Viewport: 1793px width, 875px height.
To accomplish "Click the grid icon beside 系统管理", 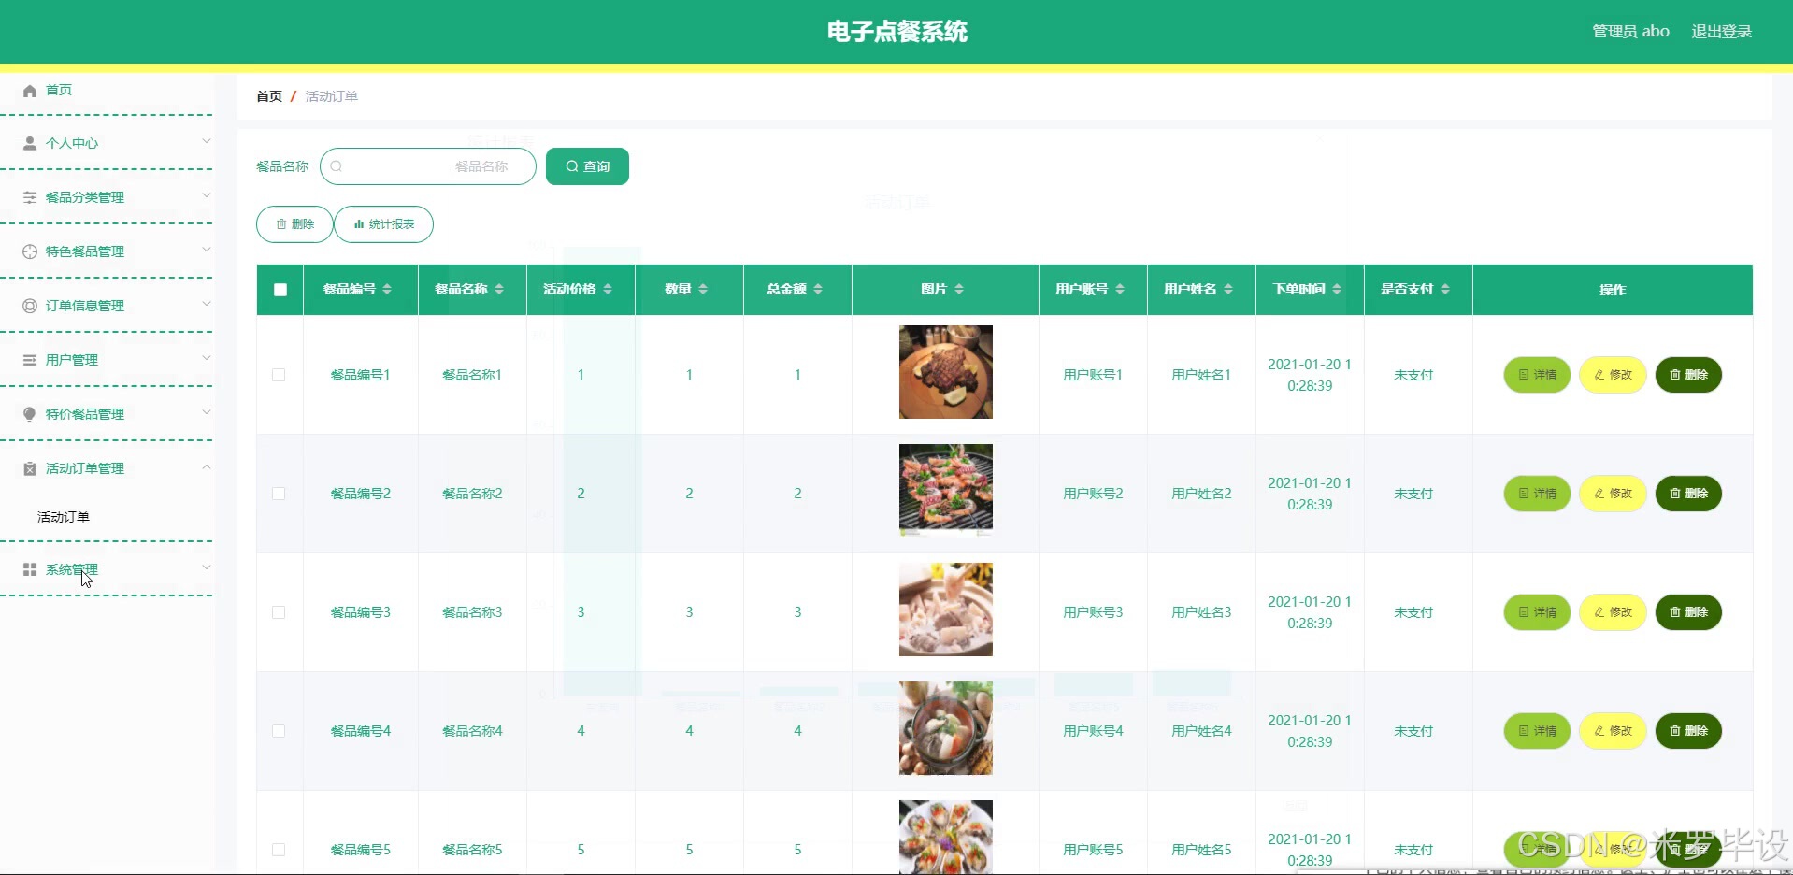I will [x=30, y=570].
